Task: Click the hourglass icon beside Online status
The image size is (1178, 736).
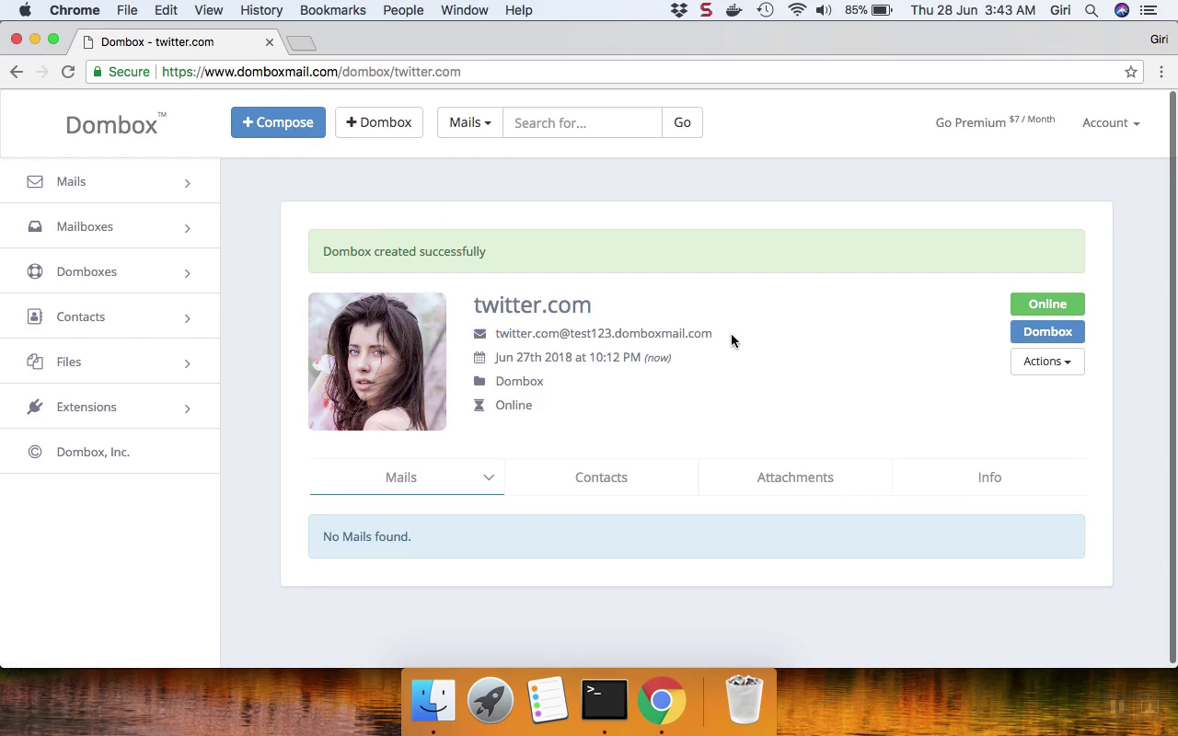Action: 479,406
